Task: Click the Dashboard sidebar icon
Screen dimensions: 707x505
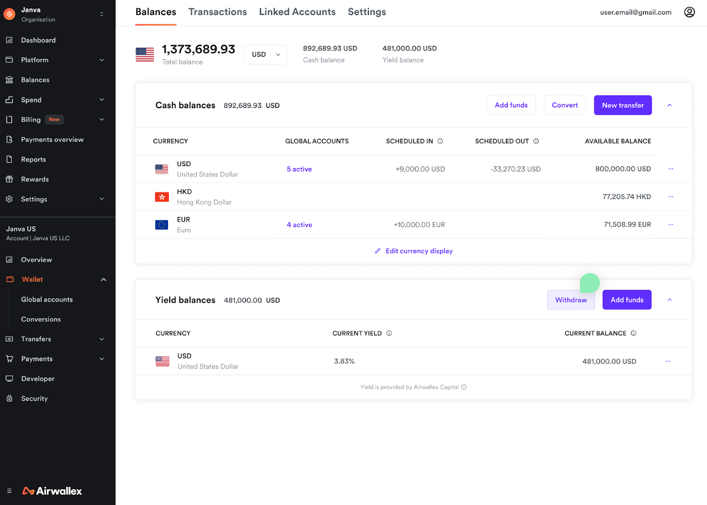Action: 9,40
